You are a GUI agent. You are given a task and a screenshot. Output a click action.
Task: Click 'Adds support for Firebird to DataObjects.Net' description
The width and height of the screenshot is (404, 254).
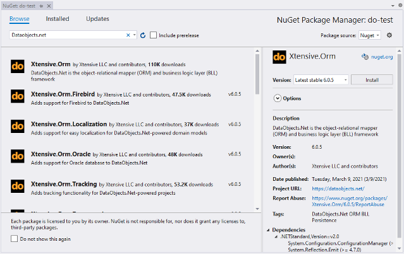[x=80, y=103]
